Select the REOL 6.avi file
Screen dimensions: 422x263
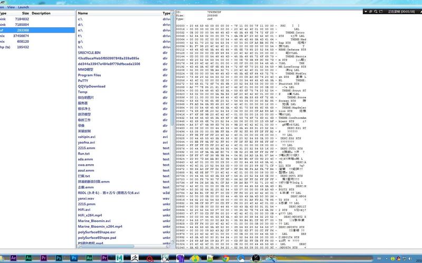[109, 193]
